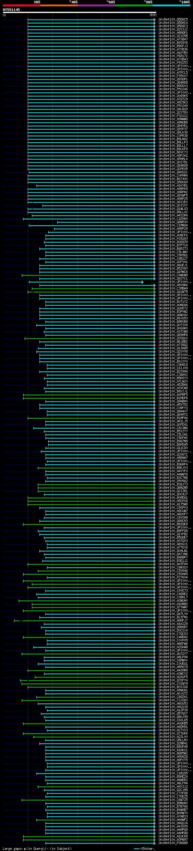The image size is (193, 851).
Task: Select hit label UniRef100_P28183
Action: (x=173, y=238)
